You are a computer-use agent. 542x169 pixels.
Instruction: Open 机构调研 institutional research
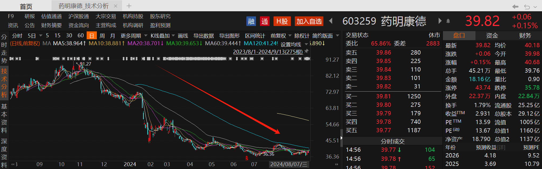(x=133, y=25)
